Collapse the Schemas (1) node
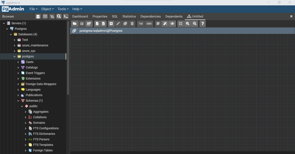 point(18,101)
